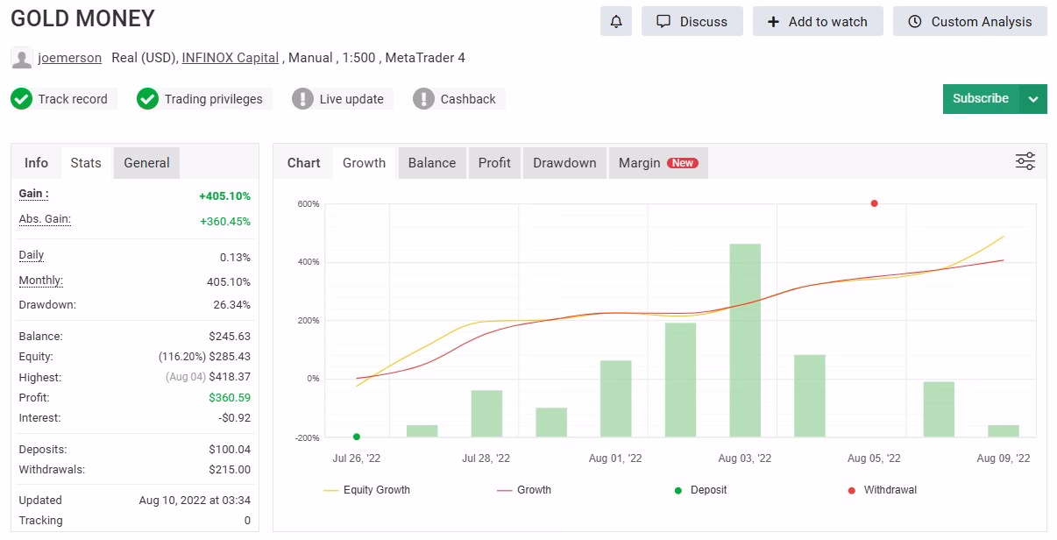Click the notification bell icon
Viewport: 1057px width, 540px height.
pyautogui.click(x=616, y=22)
